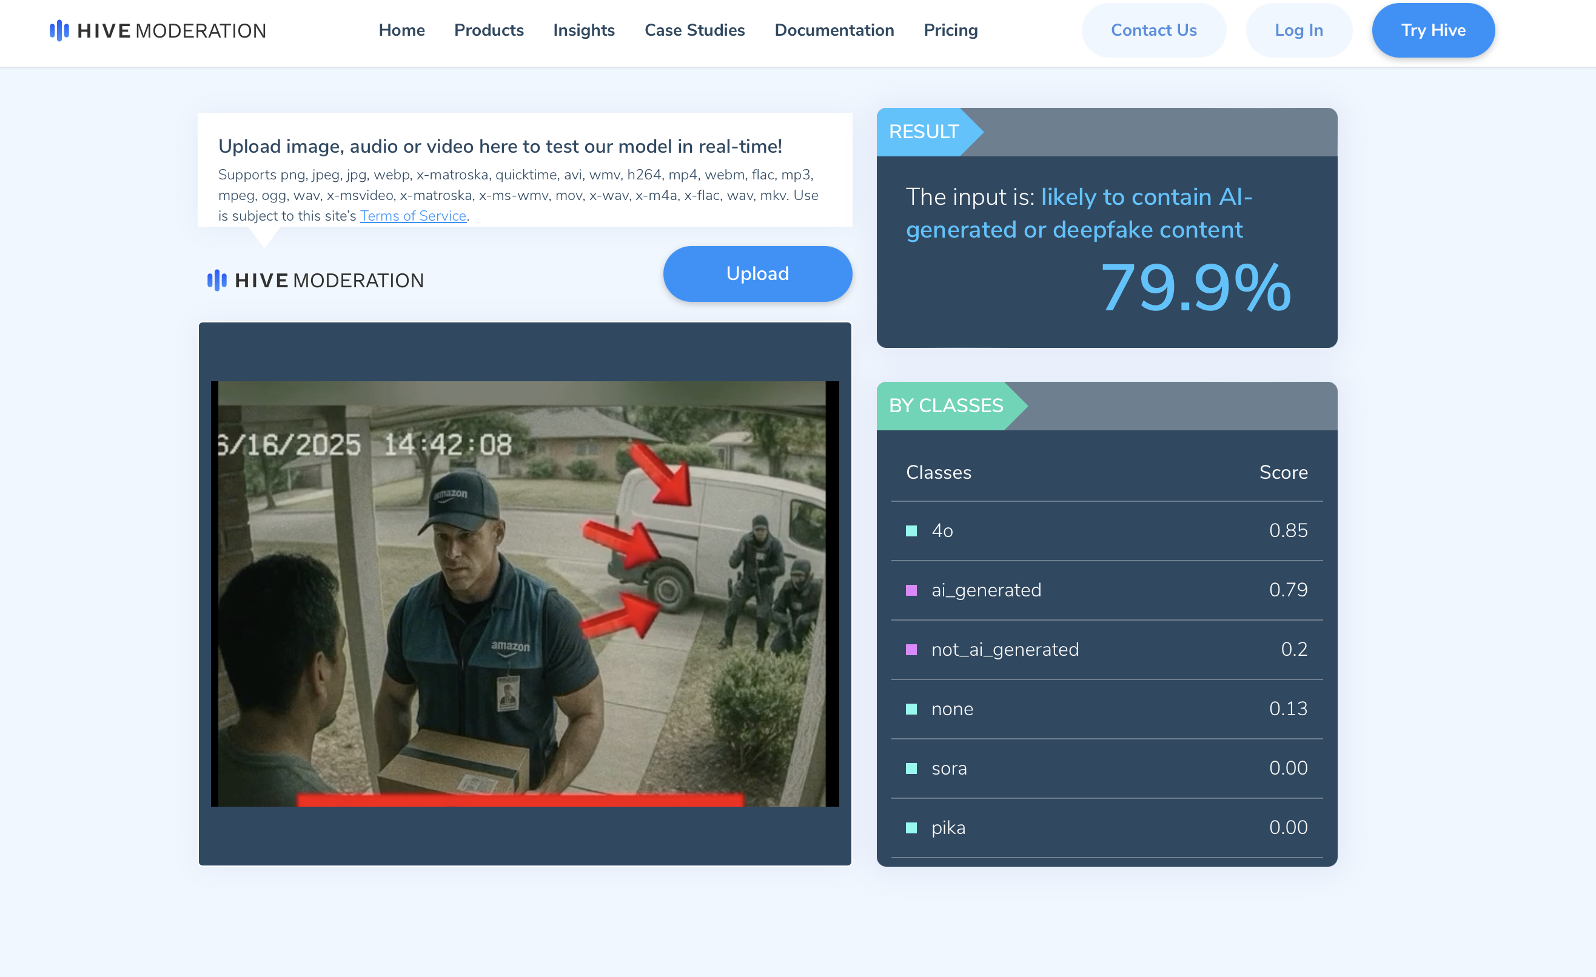
Task: Open the Documentation page
Action: point(834,30)
